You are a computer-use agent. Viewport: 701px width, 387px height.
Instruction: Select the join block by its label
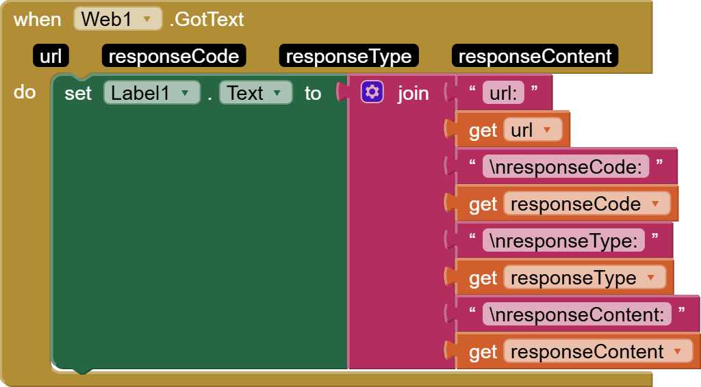click(413, 93)
